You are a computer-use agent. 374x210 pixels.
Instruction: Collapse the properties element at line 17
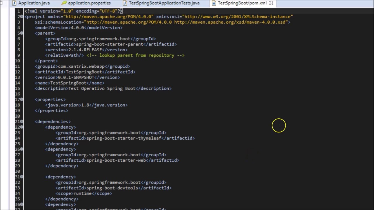pos(22,99)
